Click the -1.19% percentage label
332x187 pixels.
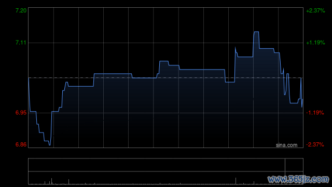[315, 113]
